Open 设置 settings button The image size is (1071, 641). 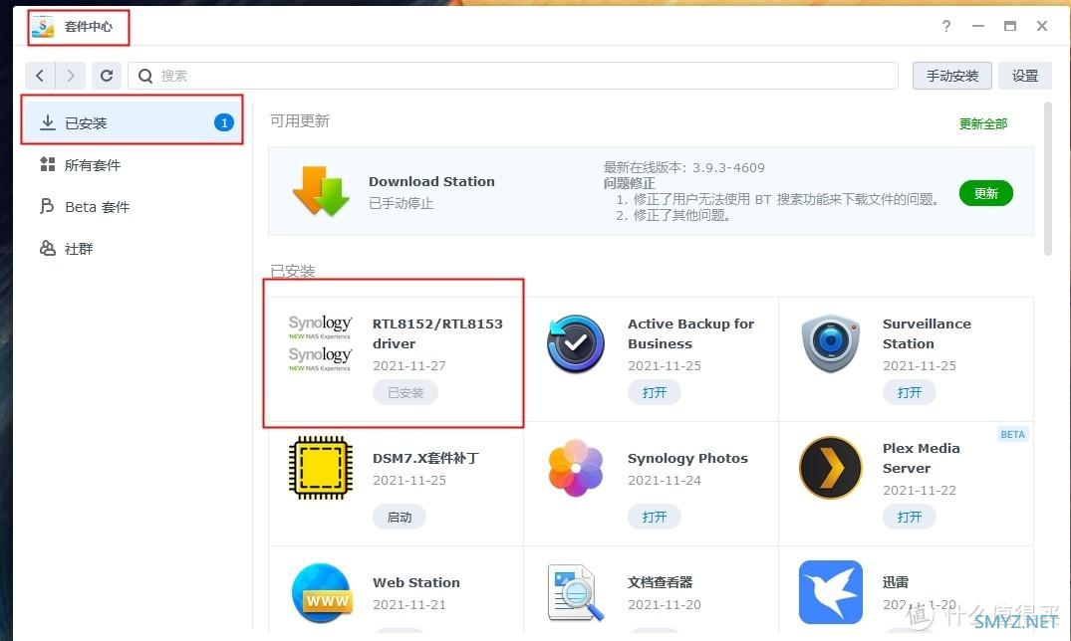[x=1024, y=76]
